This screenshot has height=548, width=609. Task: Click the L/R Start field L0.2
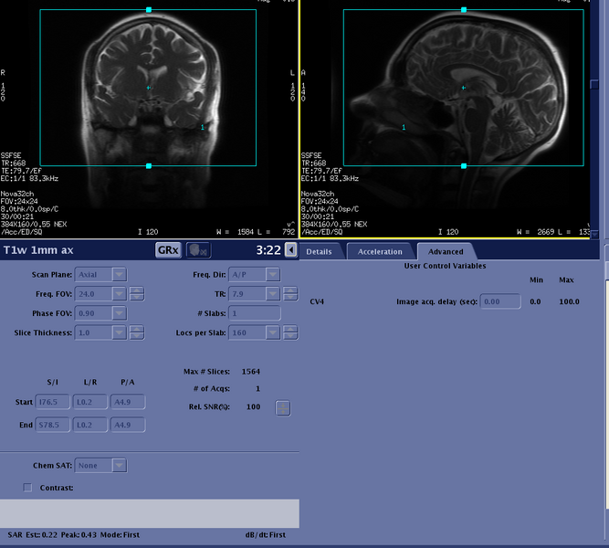click(90, 402)
